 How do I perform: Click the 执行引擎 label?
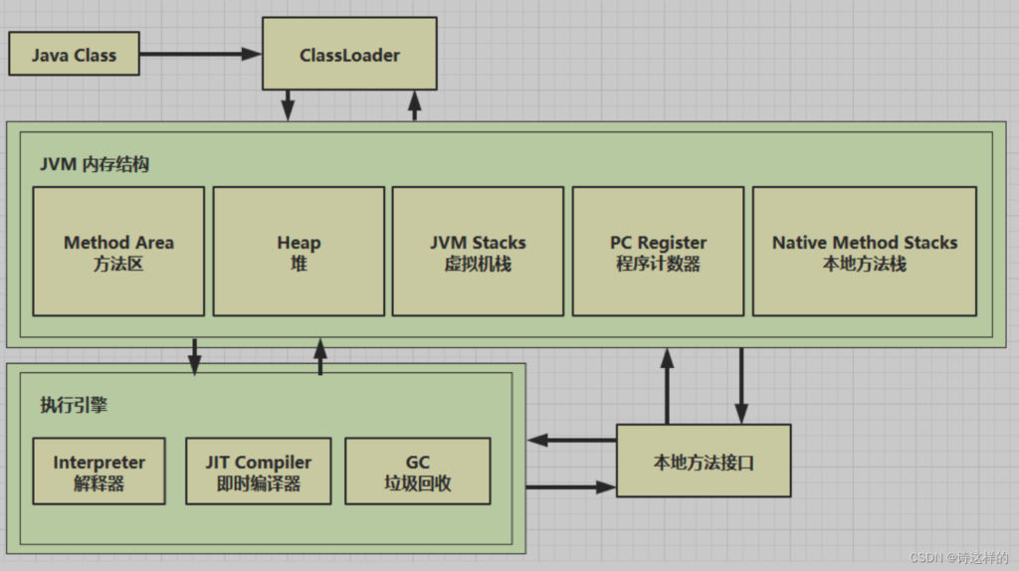click(x=74, y=405)
